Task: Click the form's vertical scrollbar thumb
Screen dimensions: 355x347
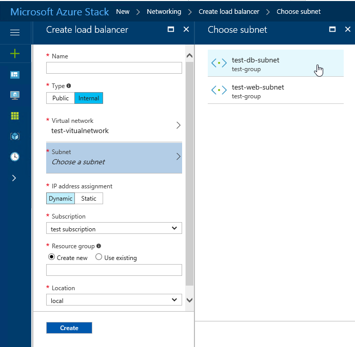Action: point(189,174)
